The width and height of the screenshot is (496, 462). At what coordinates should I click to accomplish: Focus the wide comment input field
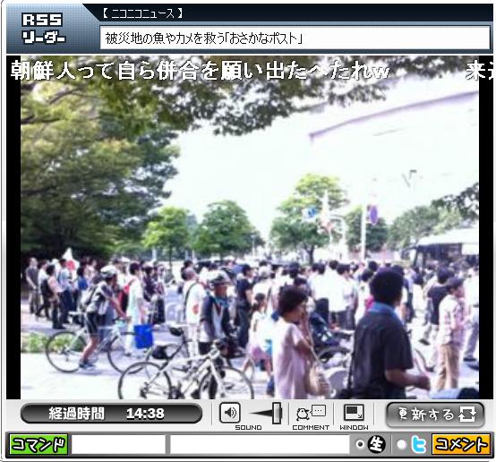[x=260, y=444]
